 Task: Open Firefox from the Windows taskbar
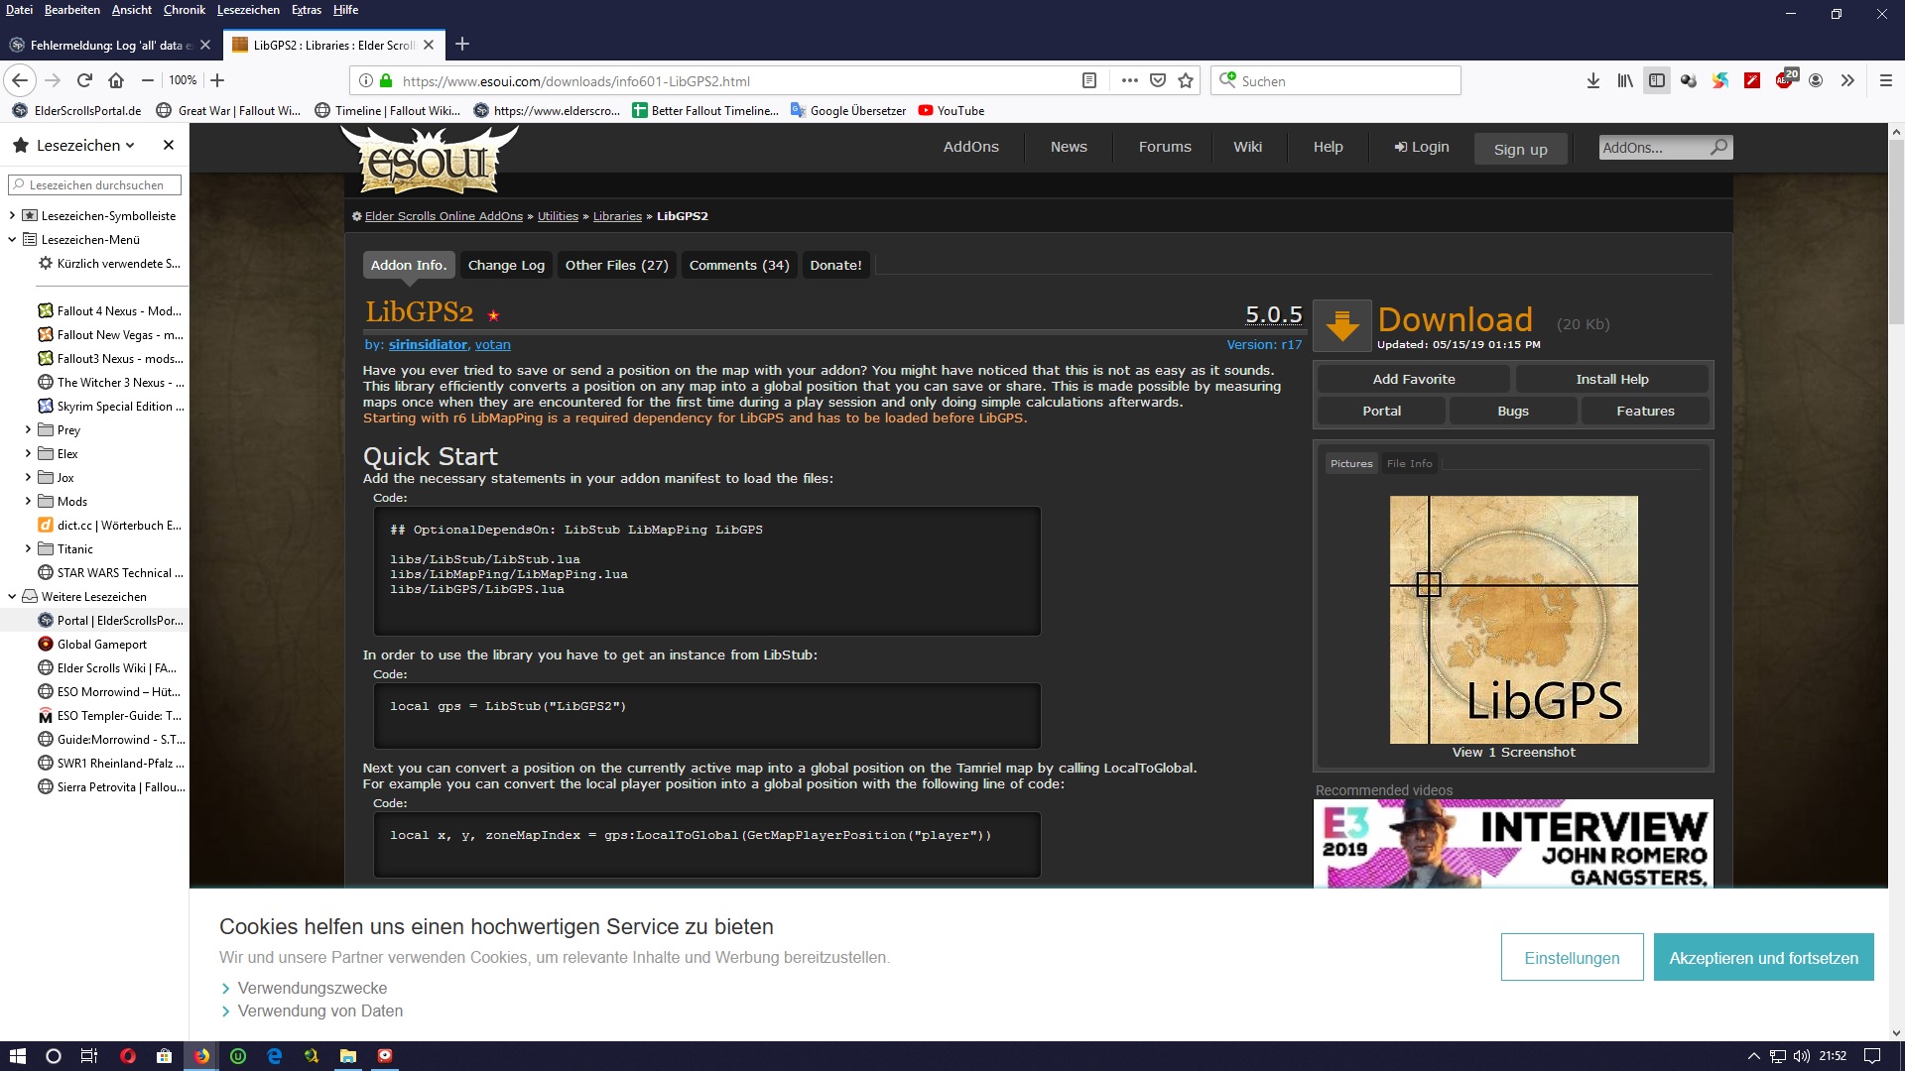pyautogui.click(x=201, y=1056)
